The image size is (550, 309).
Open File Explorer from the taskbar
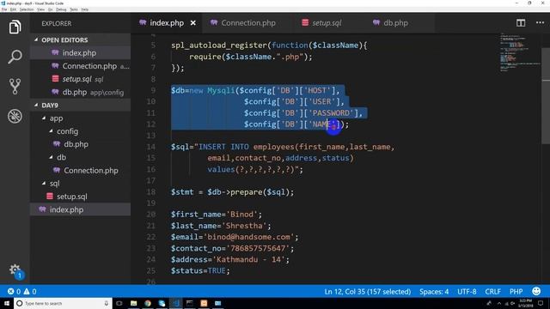click(134, 303)
